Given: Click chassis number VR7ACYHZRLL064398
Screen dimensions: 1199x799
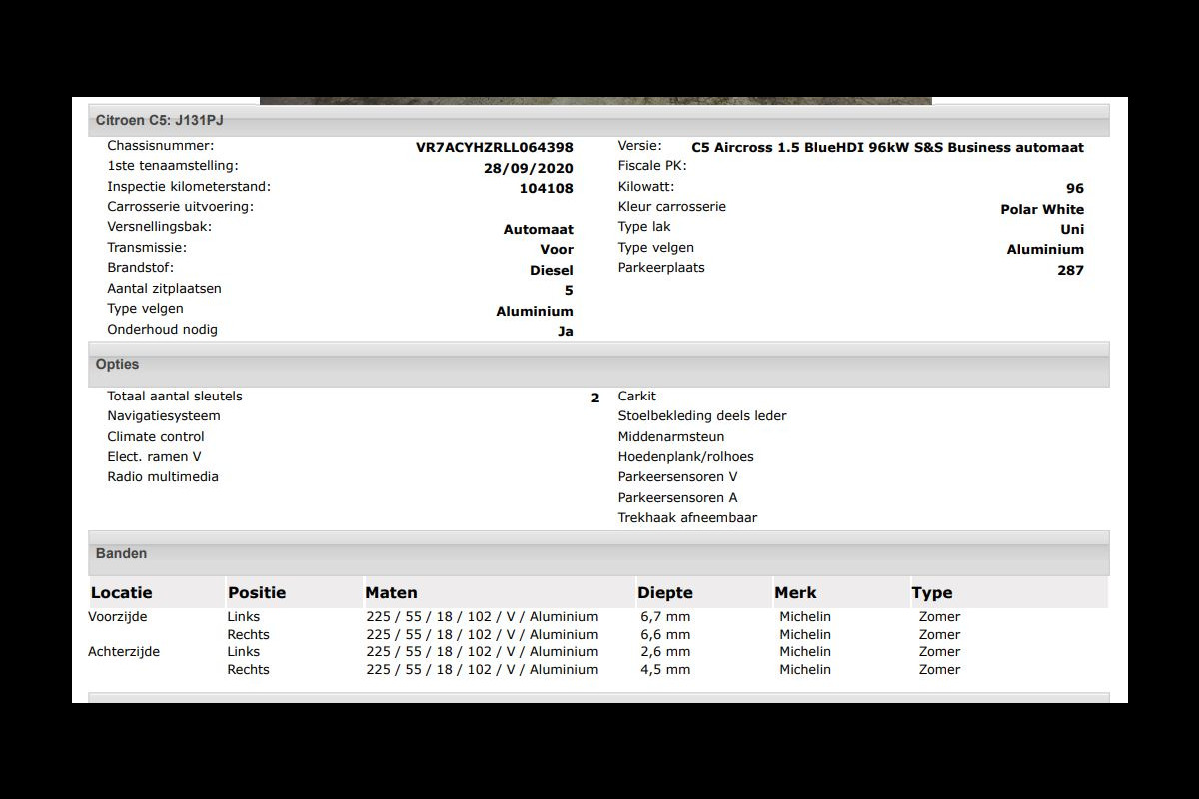Looking at the screenshot, I should click(x=494, y=148).
